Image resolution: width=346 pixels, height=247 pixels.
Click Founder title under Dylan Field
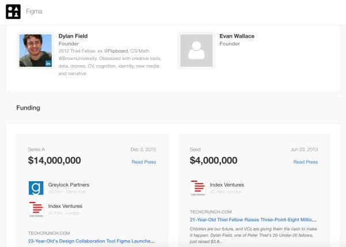69,44
